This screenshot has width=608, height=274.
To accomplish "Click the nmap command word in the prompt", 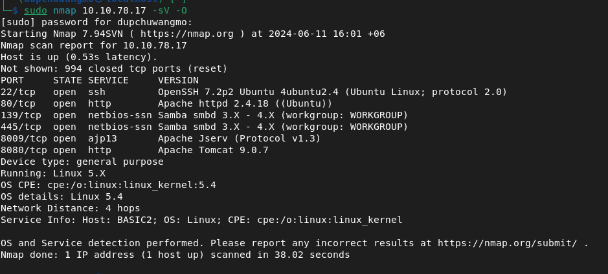I will point(65,11).
